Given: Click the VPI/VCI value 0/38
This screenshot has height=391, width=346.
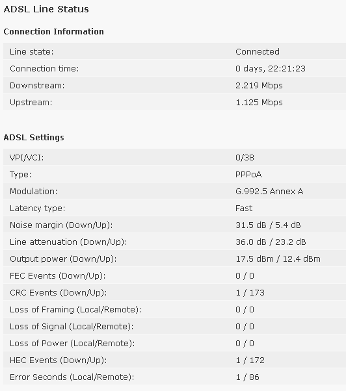Looking at the screenshot, I should (x=245, y=158).
